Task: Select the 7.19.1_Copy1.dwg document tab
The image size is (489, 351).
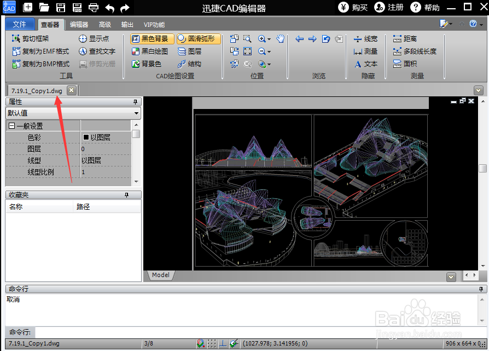Action: [x=37, y=91]
